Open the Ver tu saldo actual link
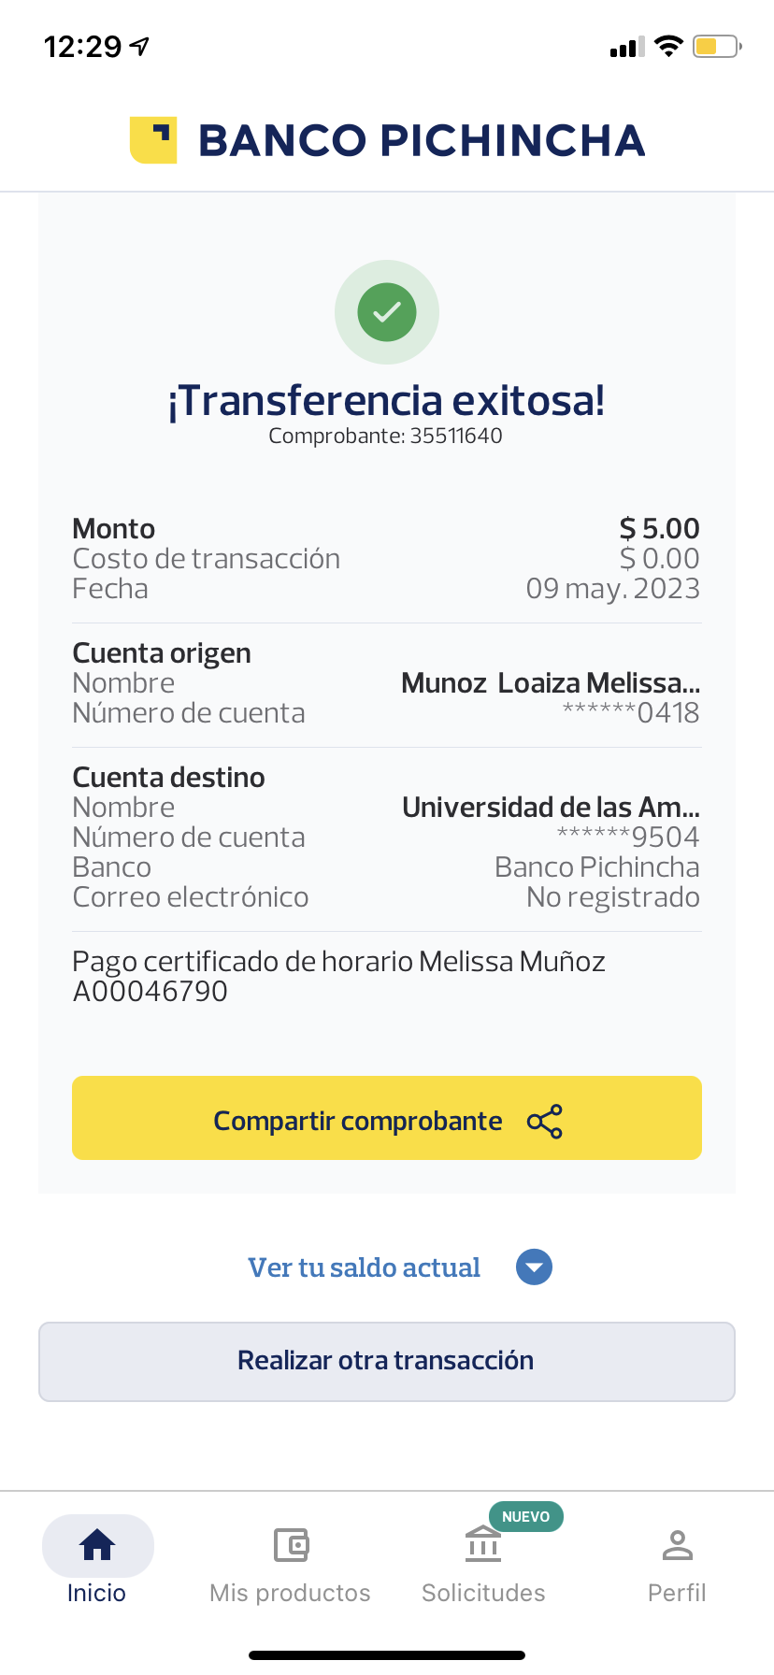The width and height of the screenshot is (774, 1675). point(364,1267)
